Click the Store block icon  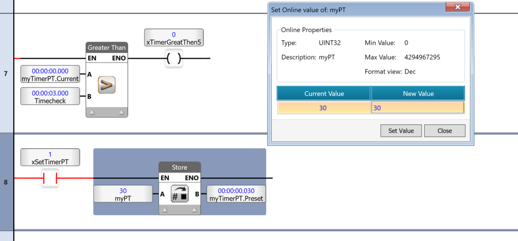point(179,194)
